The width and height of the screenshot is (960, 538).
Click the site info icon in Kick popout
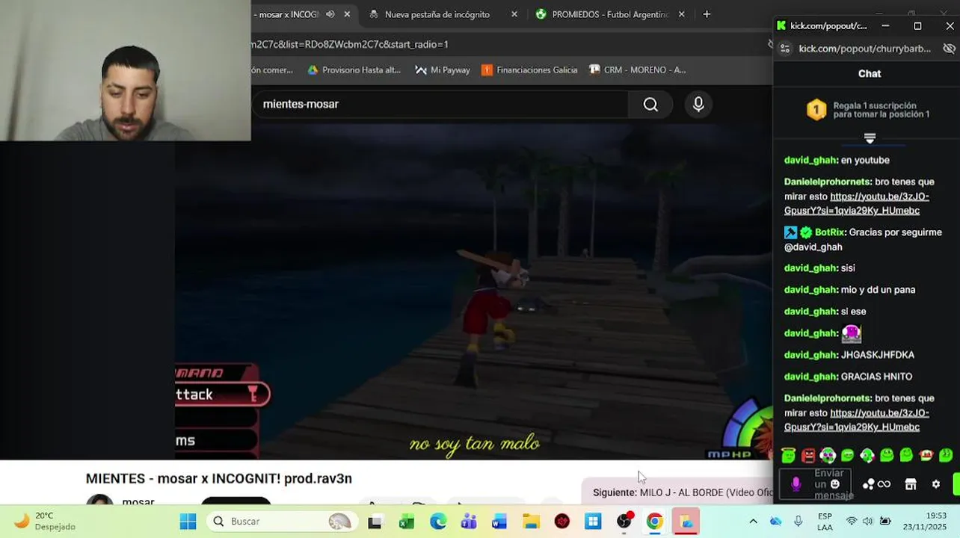(x=784, y=49)
